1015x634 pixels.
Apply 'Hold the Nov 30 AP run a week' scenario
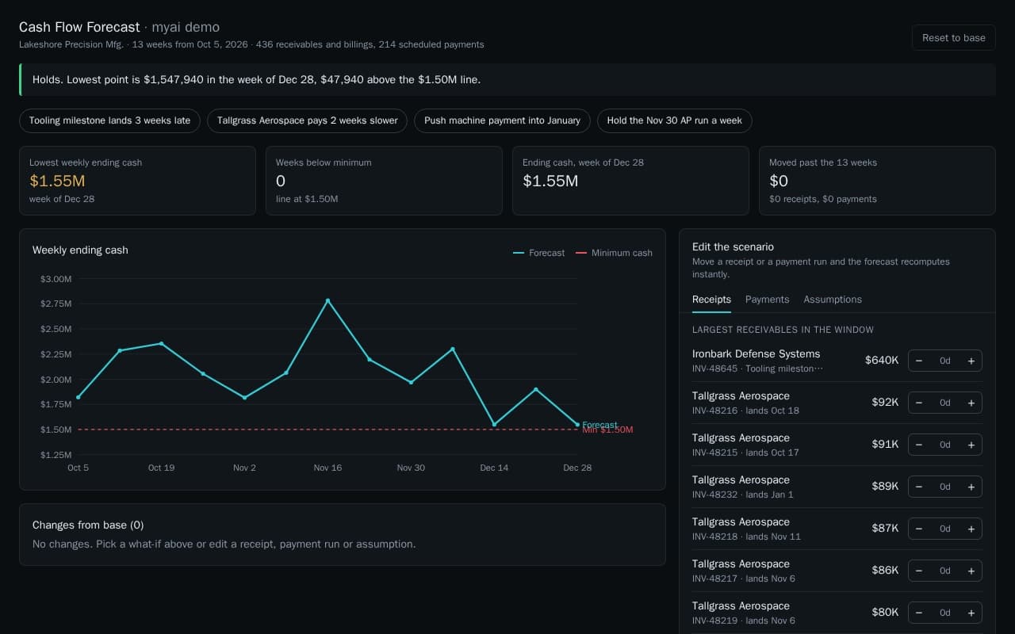[675, 120]
